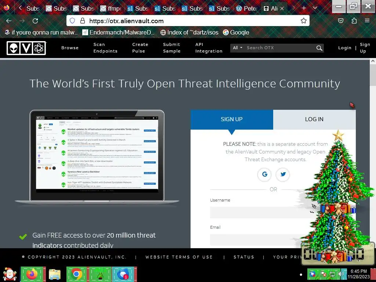Screen dimensions: 376x282
Task: Open Firefox from the taskbar
Action: pos(33,274)
